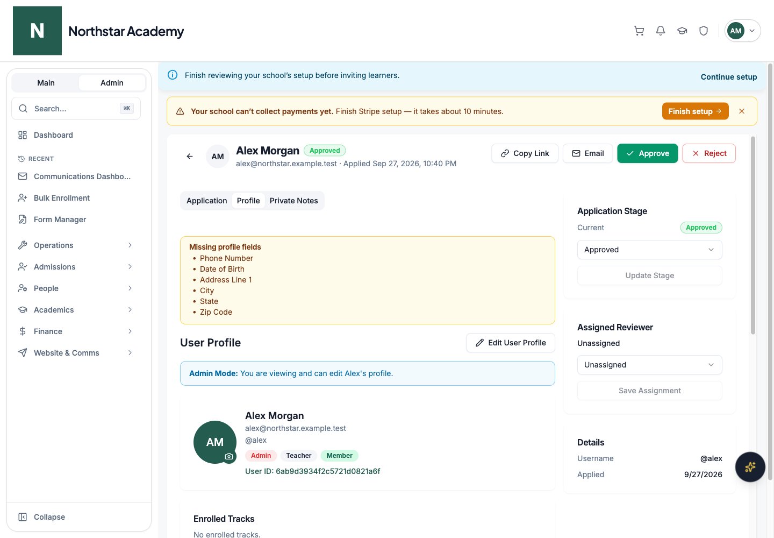The width and height of the screenshot is (774, 538).
Task: Click the shield icon in the header
Action: click(704, 31)
